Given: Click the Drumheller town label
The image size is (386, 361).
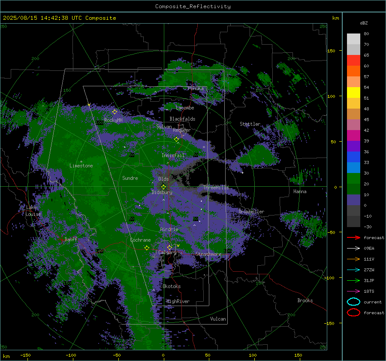Looking at the screenshot, I should [251, 212].
